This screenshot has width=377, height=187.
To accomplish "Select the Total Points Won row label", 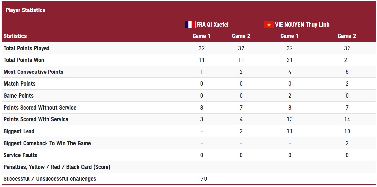I will click(24, 60).
